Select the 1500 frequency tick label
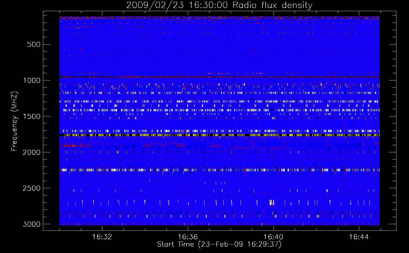The image size is (409, 253). click(x=32, y=116)
